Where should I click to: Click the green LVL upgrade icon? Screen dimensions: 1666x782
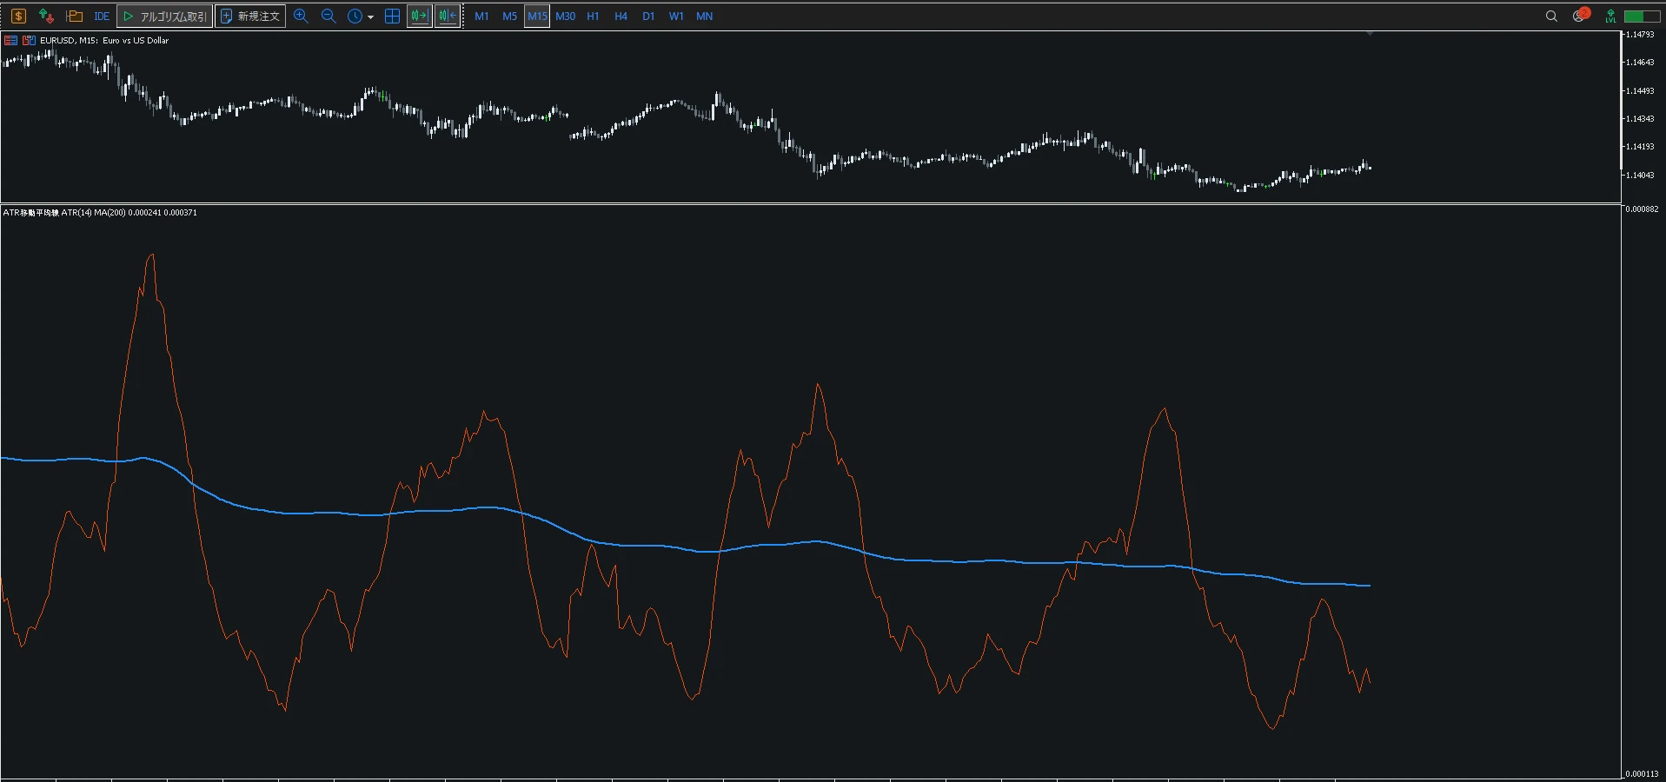click(1610, 16)
